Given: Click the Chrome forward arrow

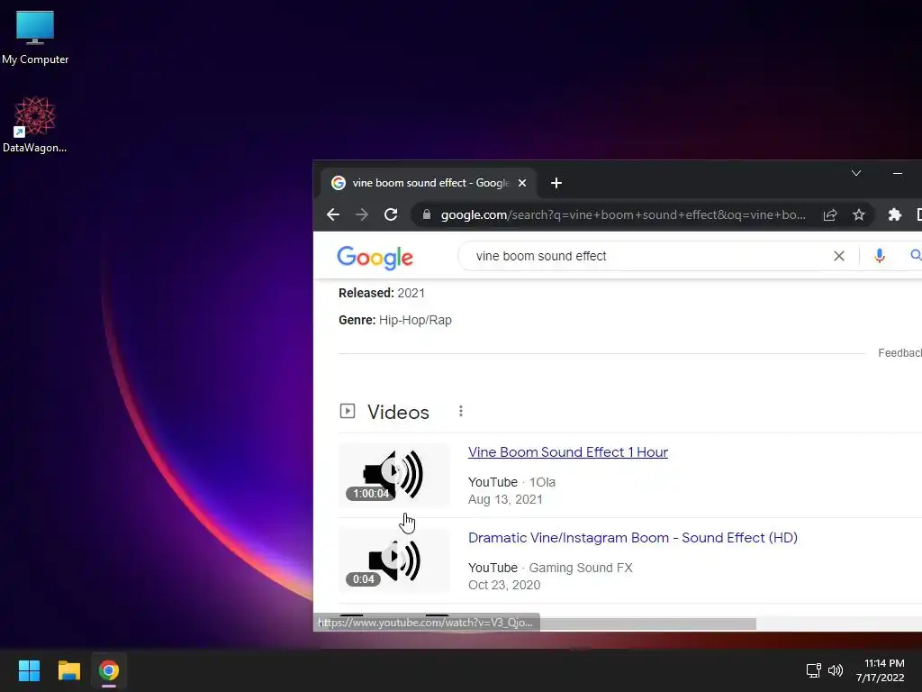Looking at the screenshot, I should [362, 214].
